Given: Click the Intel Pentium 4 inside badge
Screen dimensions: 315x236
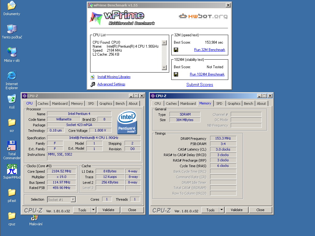Looking at the screenshot, I should (127, 122).
